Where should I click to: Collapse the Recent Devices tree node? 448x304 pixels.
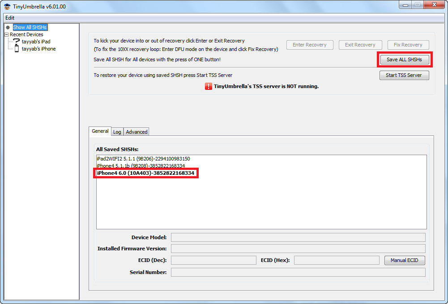(x=7, y=34)
